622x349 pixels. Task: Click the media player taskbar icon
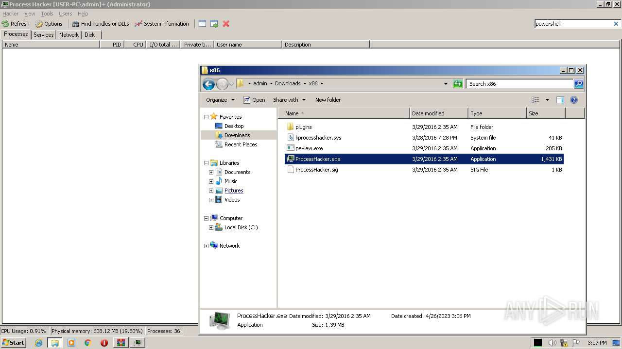[71, 343]
